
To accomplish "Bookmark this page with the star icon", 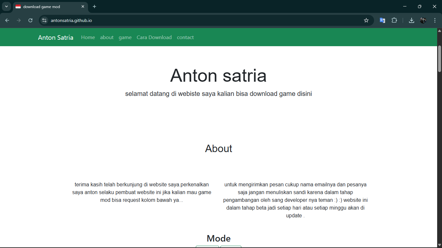I will (x=366, y=20).
